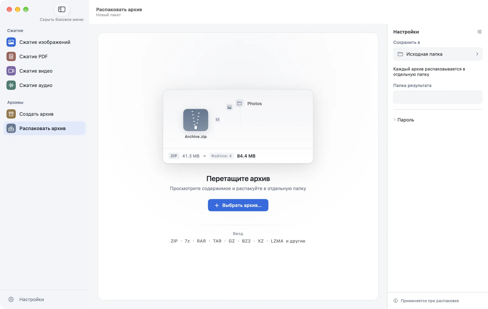Click the 'Перетащите архив' heading

(x=238, y=179)
